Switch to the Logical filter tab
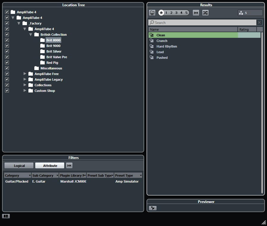Screen dimensions: 267x226 pyautogui.click(x=19, y=165)
